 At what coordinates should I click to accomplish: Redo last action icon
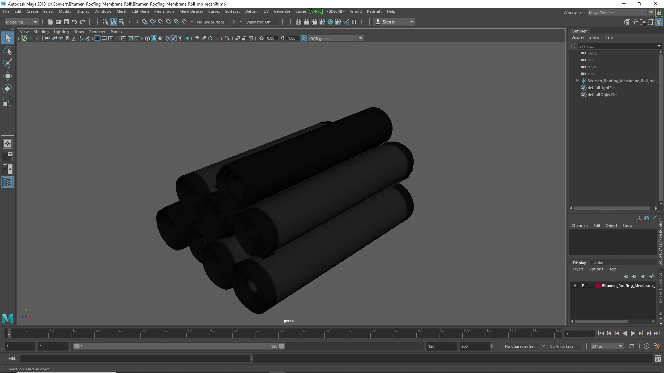pyautogui.click(x=82, y=22)
